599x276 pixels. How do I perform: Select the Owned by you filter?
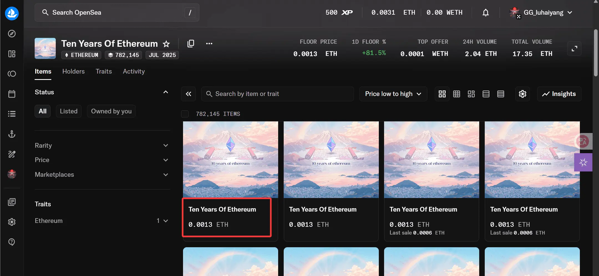[111, 111]
